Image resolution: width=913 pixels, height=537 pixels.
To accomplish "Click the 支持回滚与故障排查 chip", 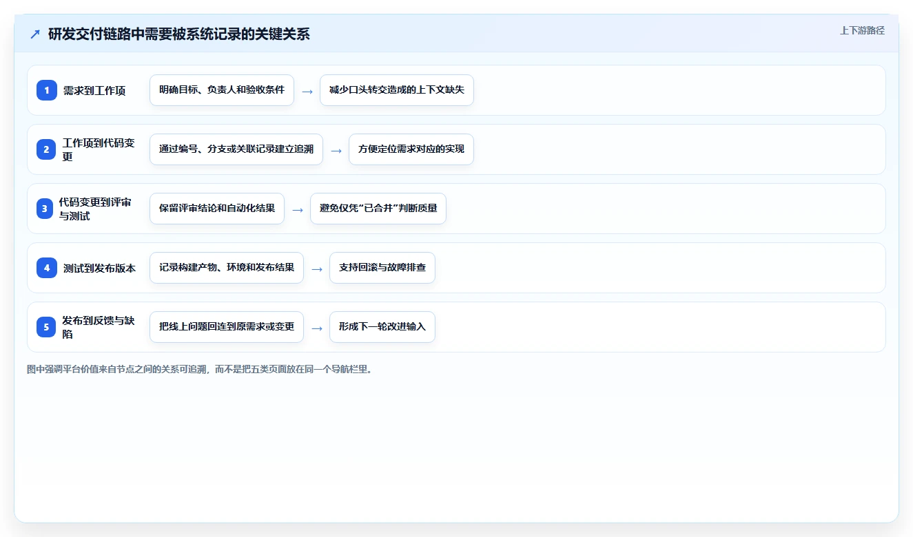I will pyautogui.click(x=382, y=268).
